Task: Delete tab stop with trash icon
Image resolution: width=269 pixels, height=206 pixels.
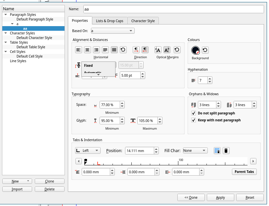Action: 226,151
